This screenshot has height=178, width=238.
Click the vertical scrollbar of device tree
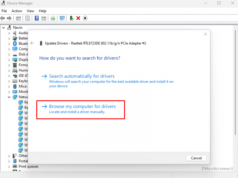(x=235, y=83)
